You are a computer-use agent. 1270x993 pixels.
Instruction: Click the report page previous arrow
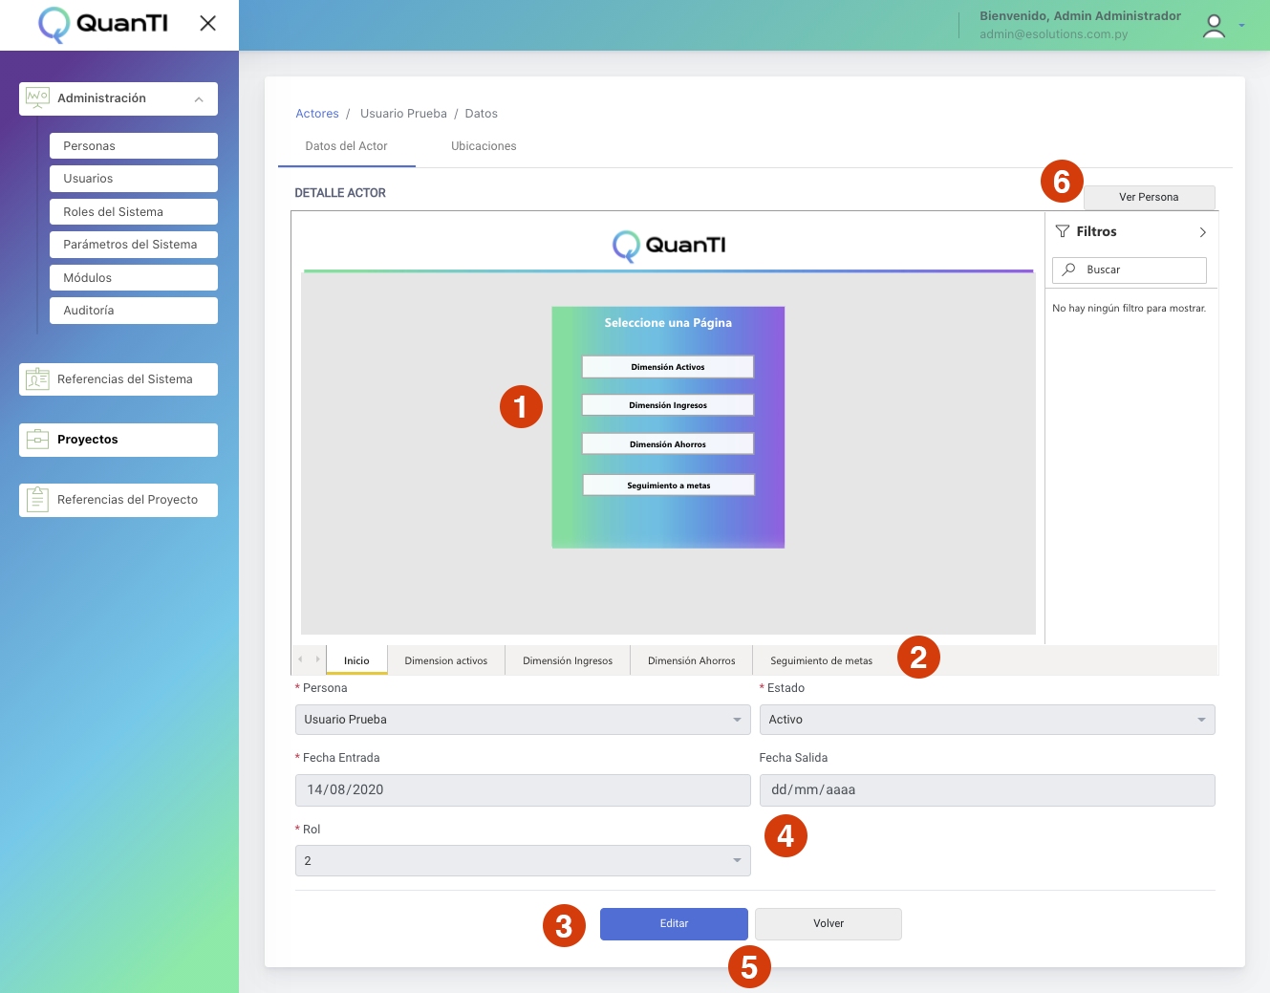coord(300,659)
